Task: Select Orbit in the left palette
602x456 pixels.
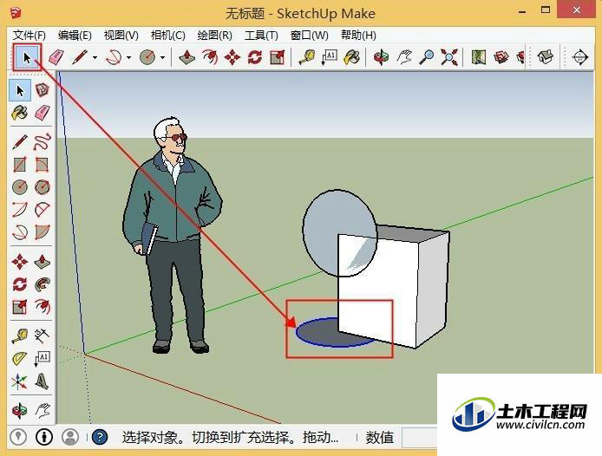Action: point(20,410)
